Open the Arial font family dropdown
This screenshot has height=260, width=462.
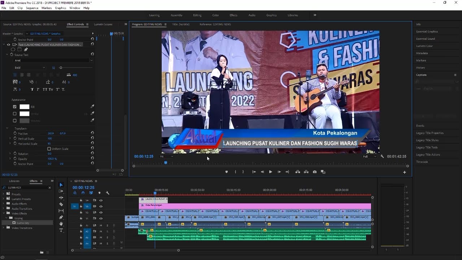53,60
